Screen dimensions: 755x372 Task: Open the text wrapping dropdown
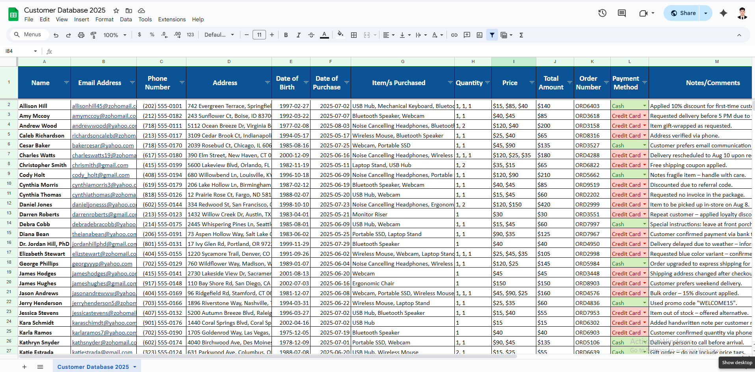421,35
